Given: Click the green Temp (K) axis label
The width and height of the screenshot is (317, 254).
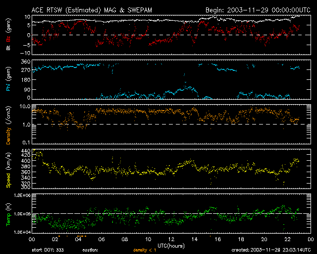Looking at the screenshot, I should click(8, 214).
